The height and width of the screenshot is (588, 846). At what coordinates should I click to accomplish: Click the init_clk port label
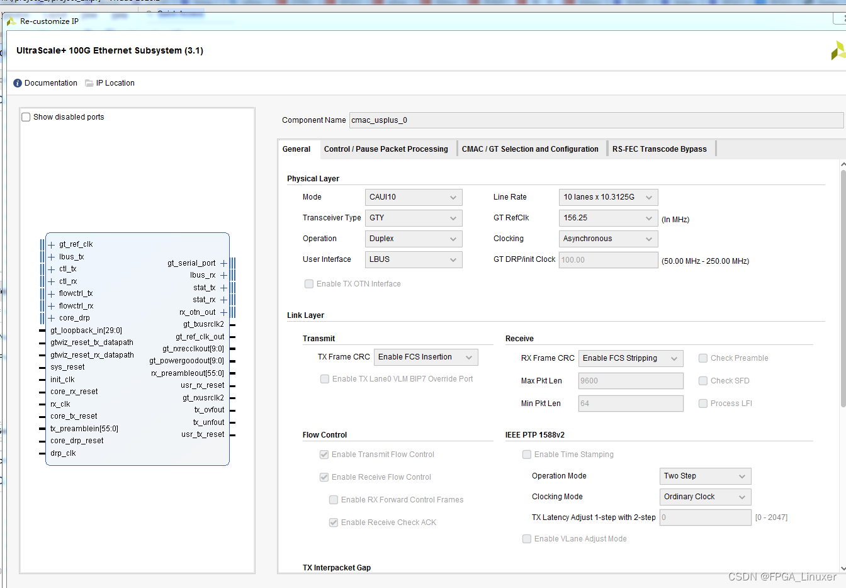[62, 380]
